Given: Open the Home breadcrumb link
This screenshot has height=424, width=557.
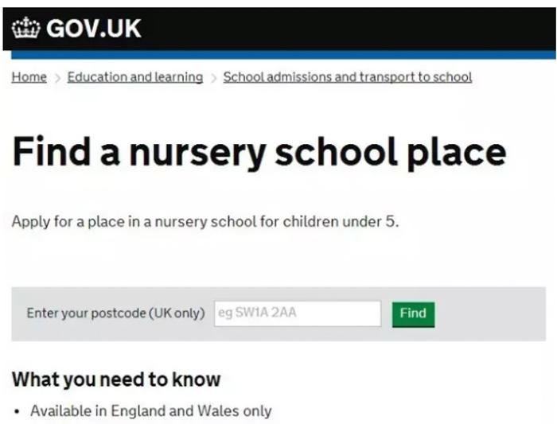Looking at the screenshot, I should coord(29,77).
